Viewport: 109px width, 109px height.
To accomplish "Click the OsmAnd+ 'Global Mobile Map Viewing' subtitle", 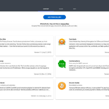I will click(x=89, y=41).
